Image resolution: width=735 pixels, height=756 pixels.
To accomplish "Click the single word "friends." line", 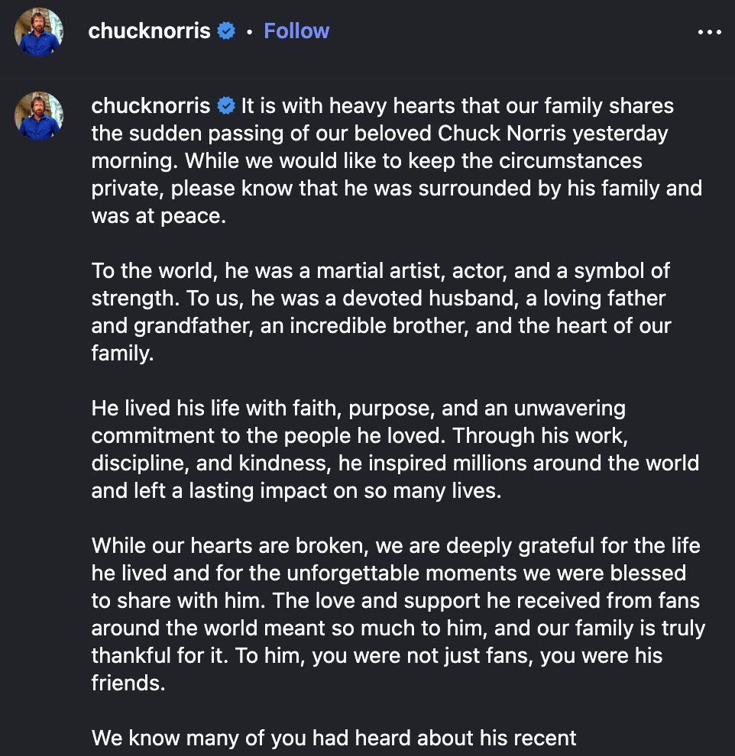I will (128, 683).
